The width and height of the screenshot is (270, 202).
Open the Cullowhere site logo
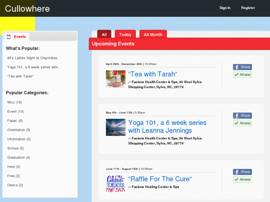(x=27, y=9)
